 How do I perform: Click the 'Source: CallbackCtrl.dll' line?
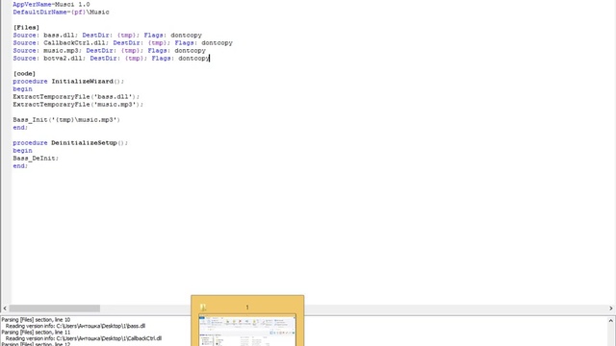pos(122,42)
